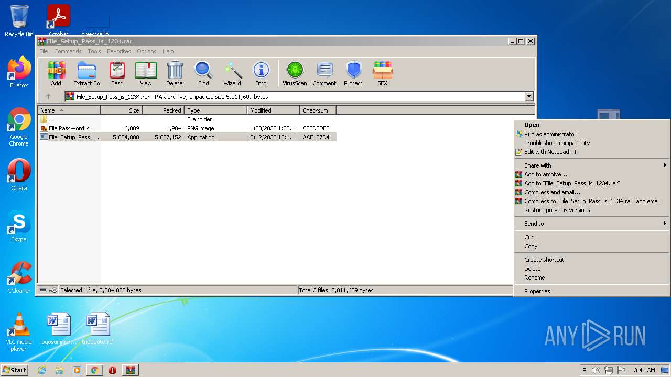Choose Restore previous versions
Image resolution: width=671 pixels, height=377 pixels.
(x=591, y=210)
